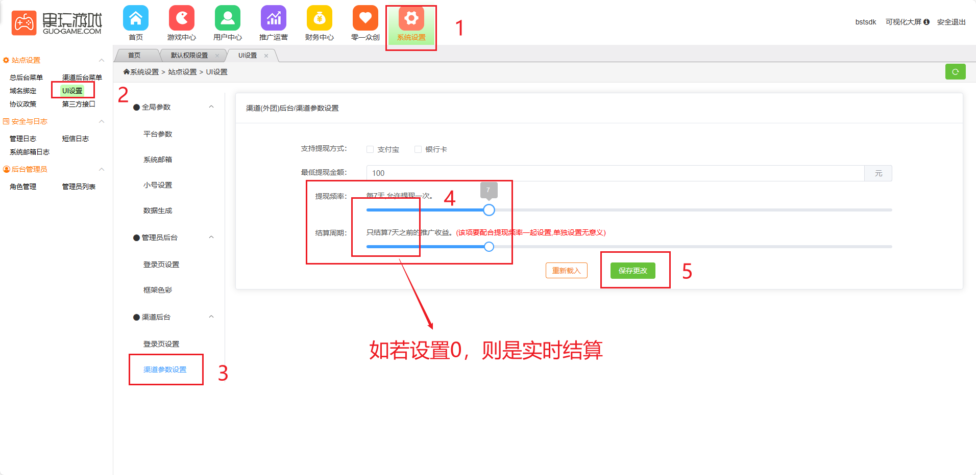
Task: Toggle the 银行卡 checkbox
Action: [418, 149]
